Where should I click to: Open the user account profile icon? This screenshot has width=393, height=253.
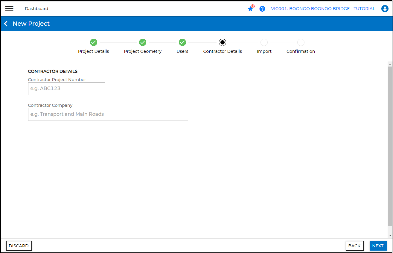tap(385, 9)
